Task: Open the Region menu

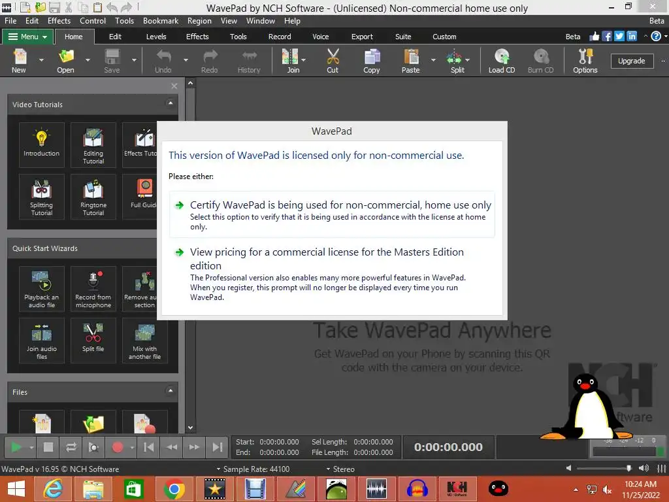Action: (x=199, y=20)
